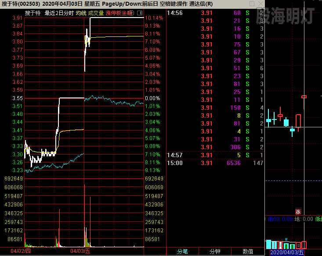This screenshot has height=256, width=322.
Task: Click the 6536 volume value
Action: (234, 163)
